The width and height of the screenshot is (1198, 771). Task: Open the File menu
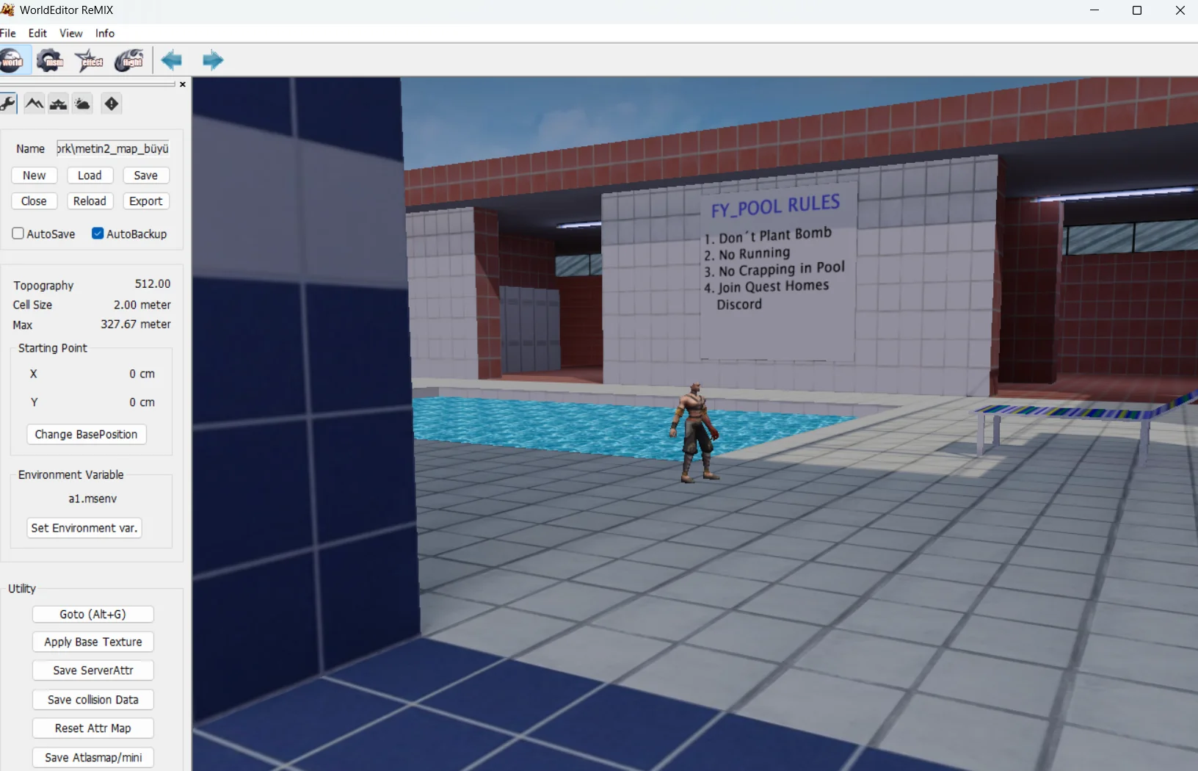coord(8,33)
